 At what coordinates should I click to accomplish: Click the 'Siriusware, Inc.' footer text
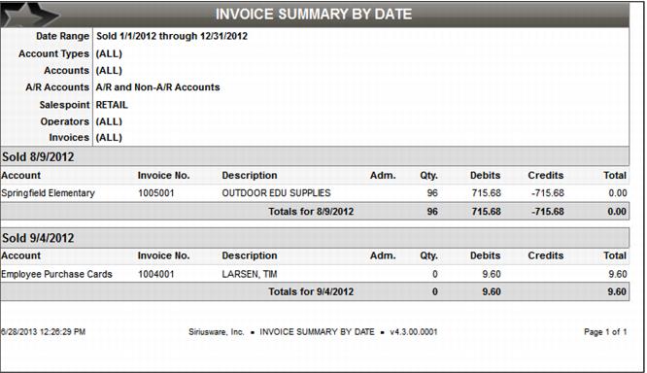coord(217,332)
